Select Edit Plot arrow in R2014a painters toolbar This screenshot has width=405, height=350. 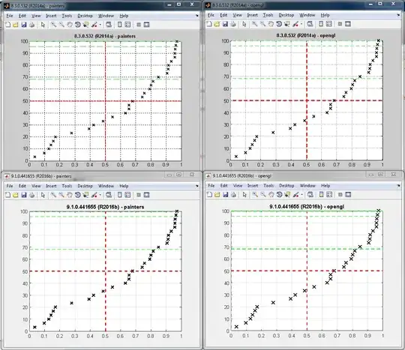43,25
